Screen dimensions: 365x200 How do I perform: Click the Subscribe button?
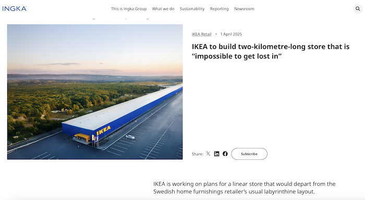click(x=249, y=154)
